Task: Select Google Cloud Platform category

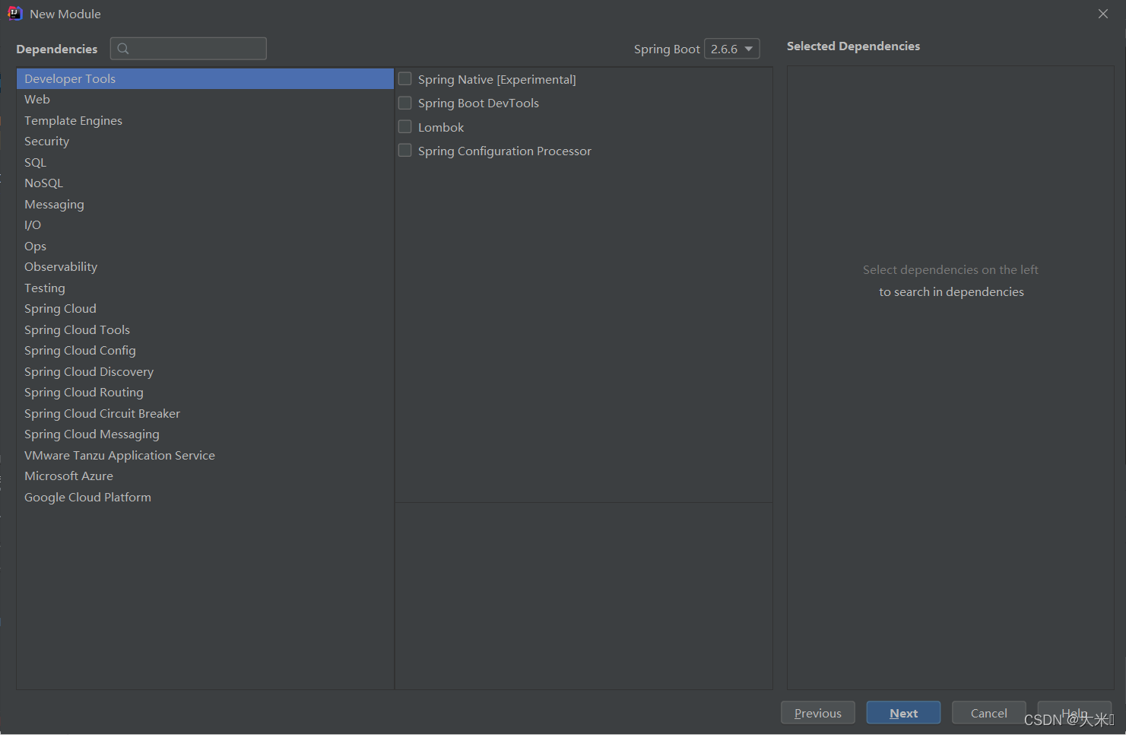Action: [205, 498]
